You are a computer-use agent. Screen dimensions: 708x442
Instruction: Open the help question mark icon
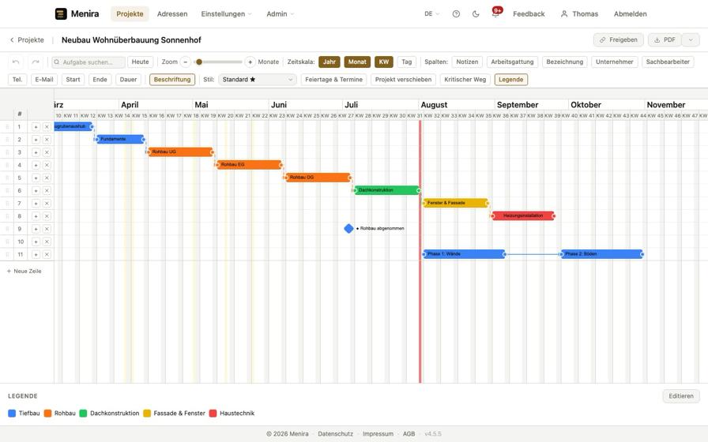(x=456, y=14)
